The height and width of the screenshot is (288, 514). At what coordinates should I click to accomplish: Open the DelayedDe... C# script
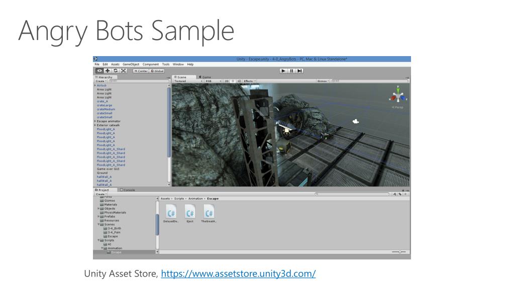(x=171, y=211)
